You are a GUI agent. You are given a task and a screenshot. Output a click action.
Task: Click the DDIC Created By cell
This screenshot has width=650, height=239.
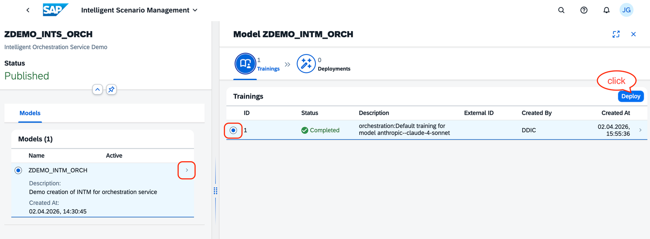pos(529,130)
